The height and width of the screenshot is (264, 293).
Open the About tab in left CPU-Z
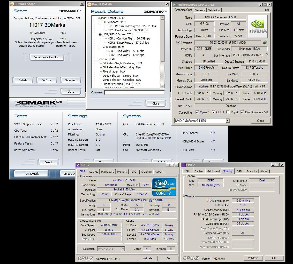[159, 172]
